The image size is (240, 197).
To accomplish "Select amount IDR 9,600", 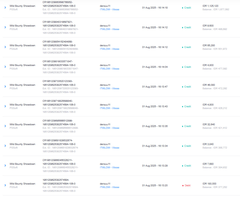I will (208, 25).
